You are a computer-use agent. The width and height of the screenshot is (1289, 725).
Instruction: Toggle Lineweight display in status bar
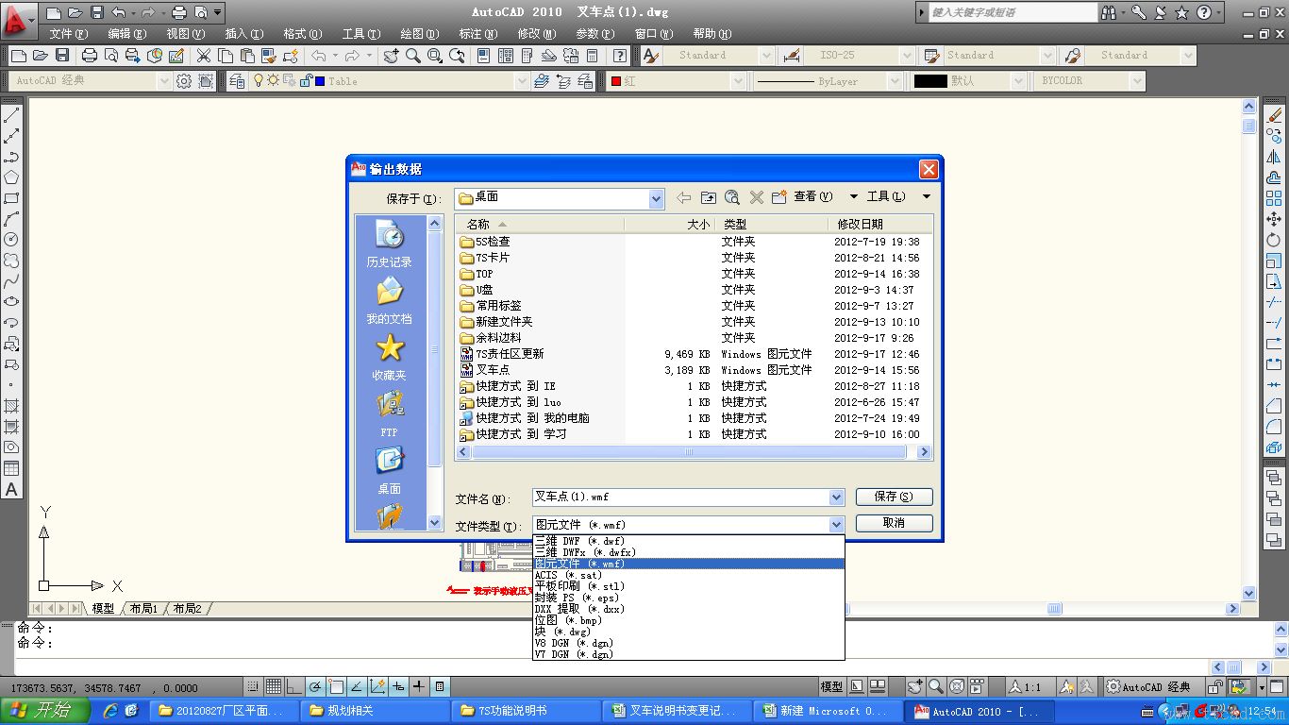419,686
